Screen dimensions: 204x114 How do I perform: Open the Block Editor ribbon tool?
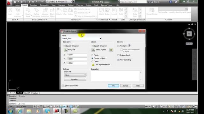tap(52, 10)
